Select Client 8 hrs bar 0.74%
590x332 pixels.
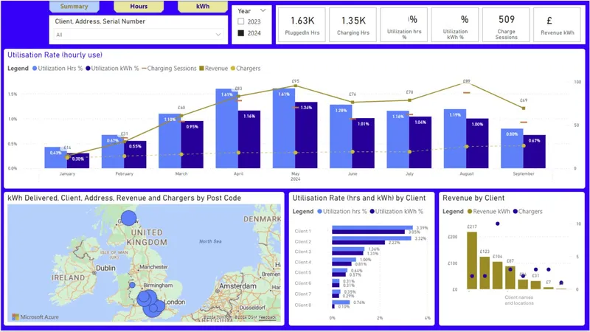[341, 302]
